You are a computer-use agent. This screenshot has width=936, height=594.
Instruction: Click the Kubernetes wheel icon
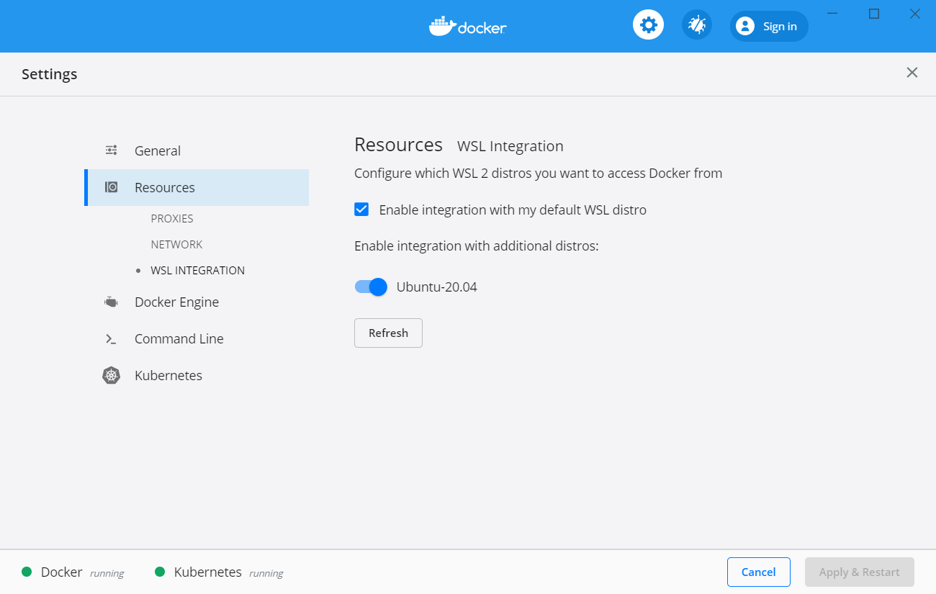(111, 375)
